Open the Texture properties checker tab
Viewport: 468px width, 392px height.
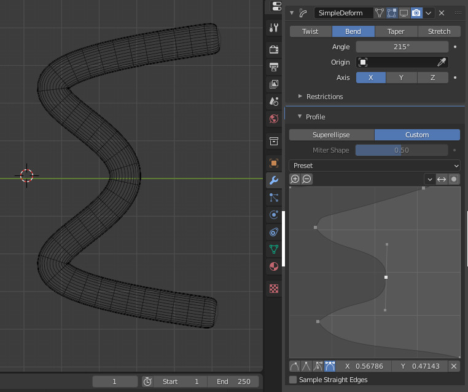pos(274,289)
